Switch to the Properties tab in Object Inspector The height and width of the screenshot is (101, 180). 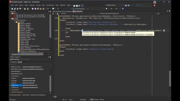(14, 62)
